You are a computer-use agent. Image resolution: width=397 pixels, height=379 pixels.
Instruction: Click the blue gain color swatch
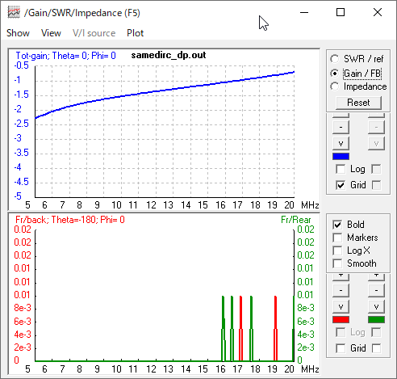point(341,157)
